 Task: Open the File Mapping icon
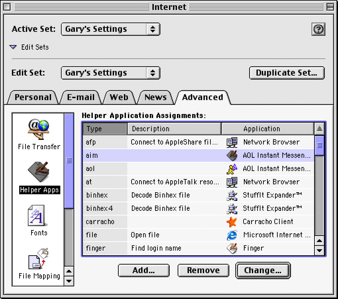[38, 259]
